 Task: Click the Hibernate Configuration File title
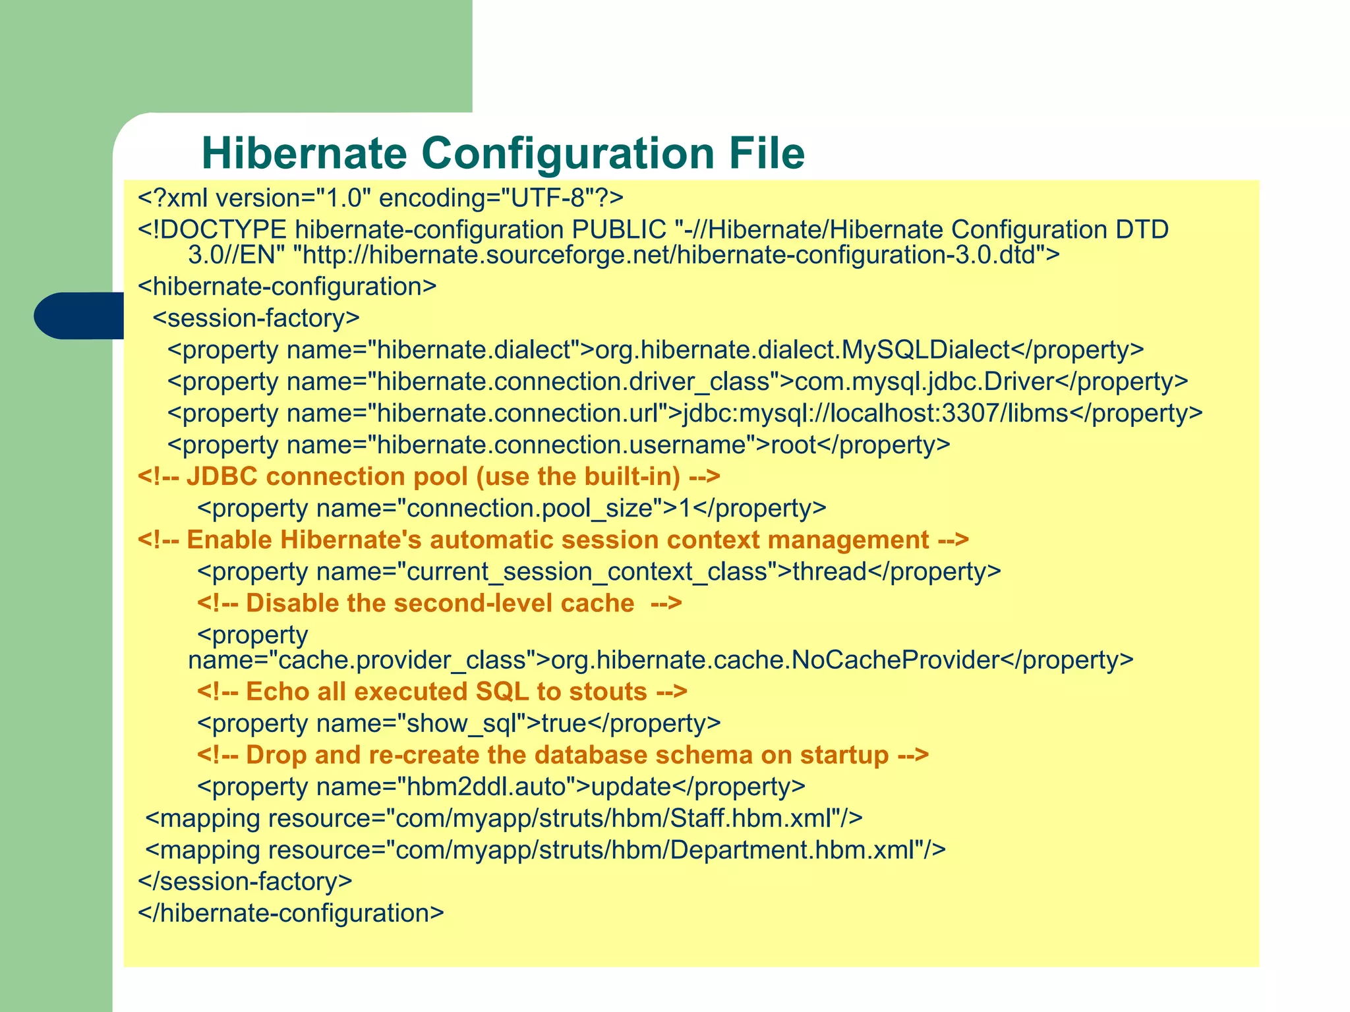click(503, 153)
